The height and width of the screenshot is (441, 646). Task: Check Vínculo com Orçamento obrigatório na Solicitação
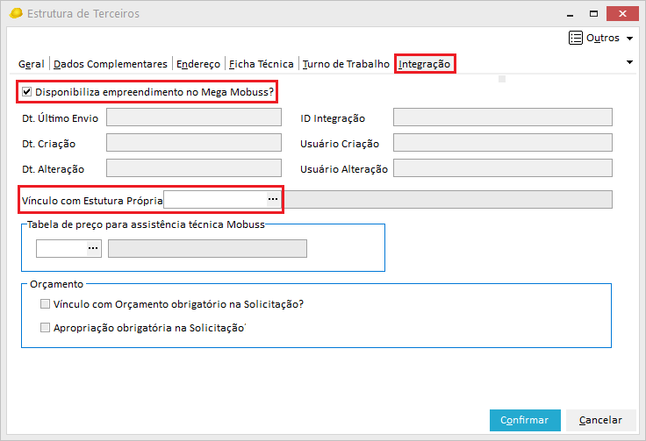pyautogui.click(x=45, y=304)
